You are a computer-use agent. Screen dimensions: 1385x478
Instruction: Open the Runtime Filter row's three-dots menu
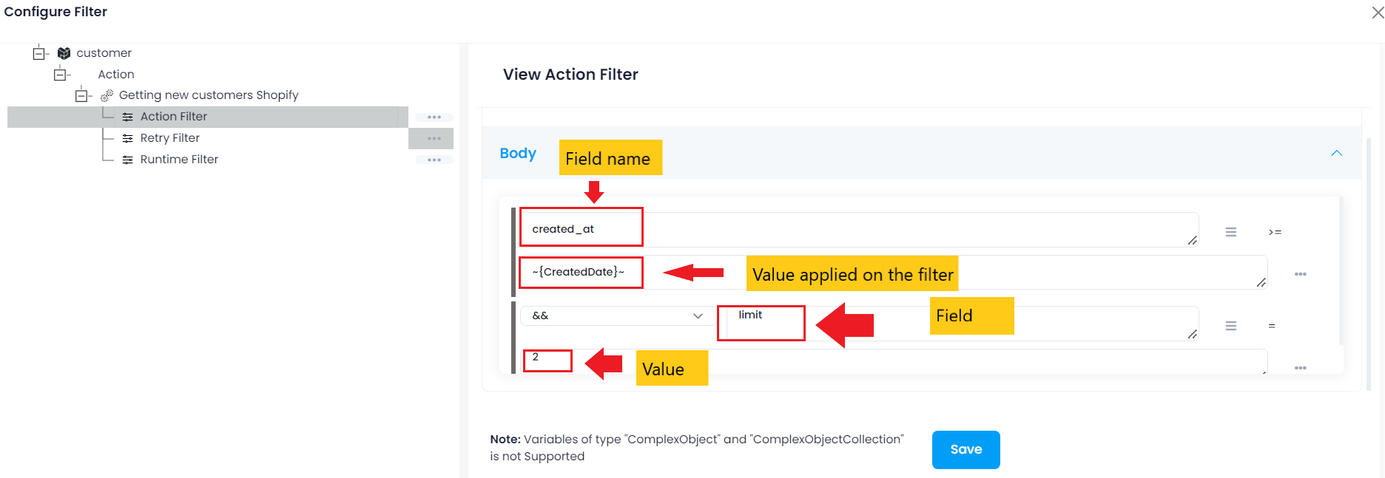(434, 160)
